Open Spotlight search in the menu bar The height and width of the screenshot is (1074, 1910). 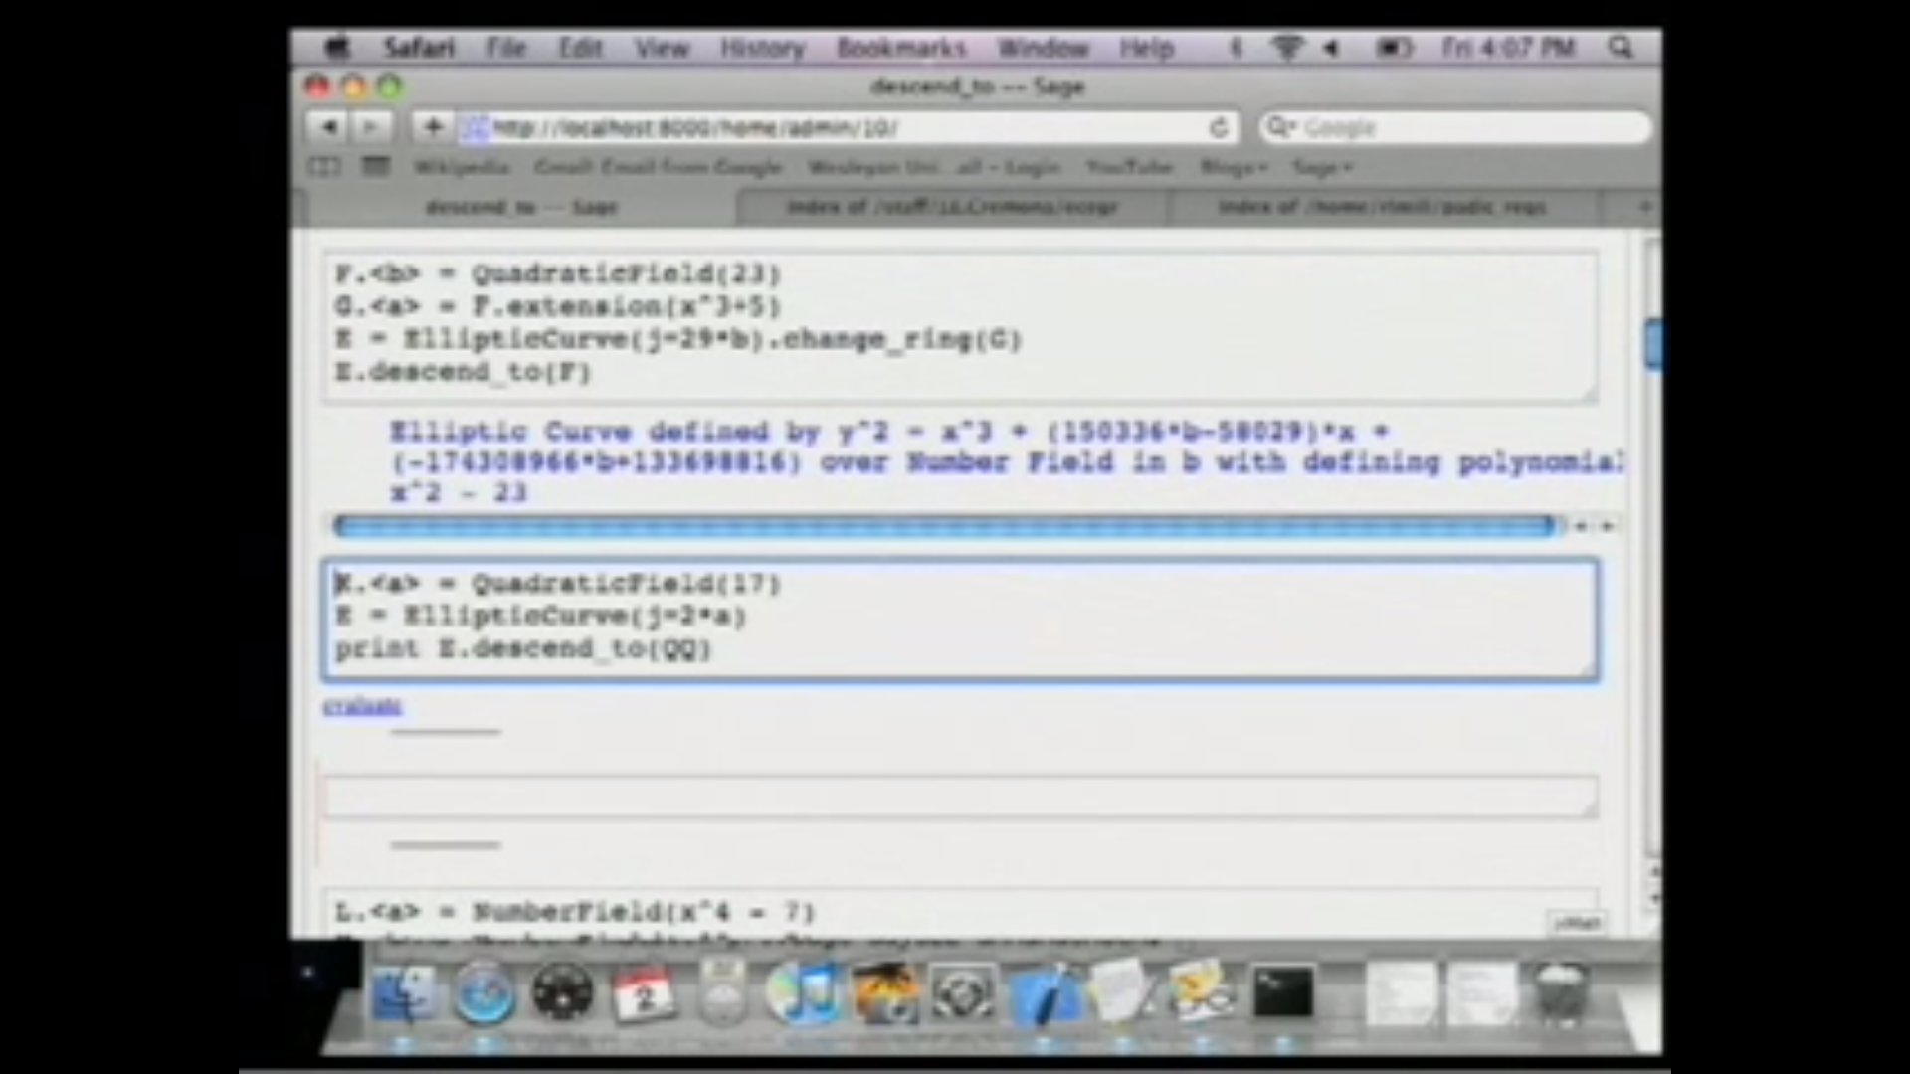click(x=1622, y=47)
